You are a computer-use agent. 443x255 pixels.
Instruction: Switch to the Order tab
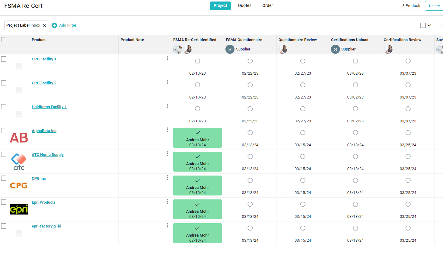267,6
